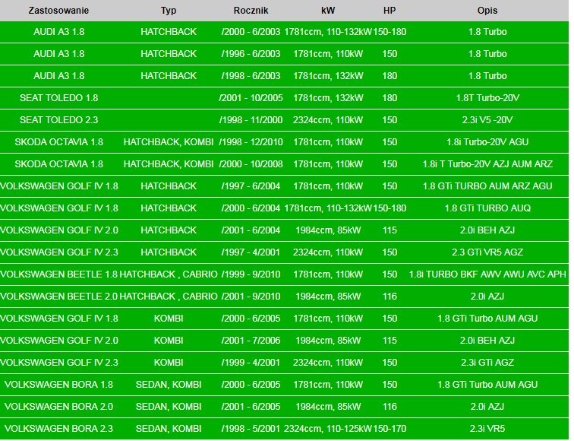Click the HP column header
The height and width of the screenshot is (441, 574).
coord(389,11)
